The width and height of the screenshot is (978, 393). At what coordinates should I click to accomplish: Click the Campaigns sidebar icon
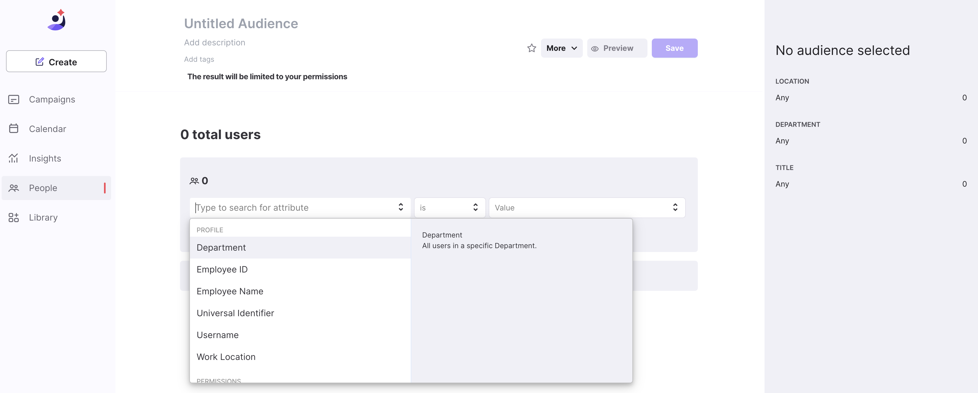[x=14, y=99]
